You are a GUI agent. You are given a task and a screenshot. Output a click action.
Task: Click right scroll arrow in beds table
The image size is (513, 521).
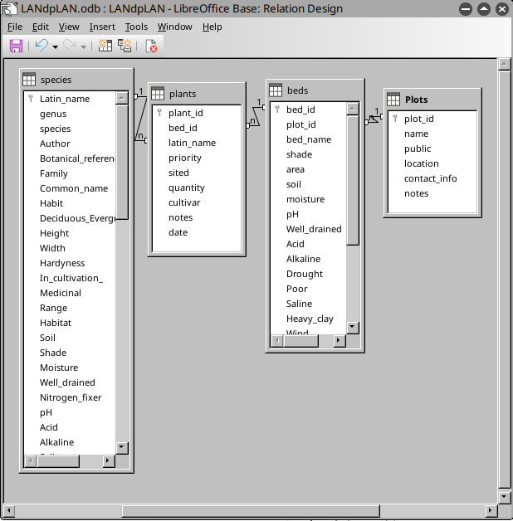click(338, 340)
